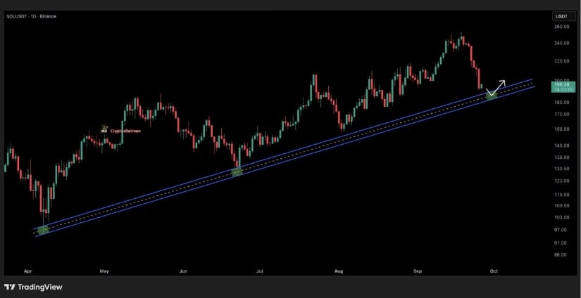Click the 109.00 price axis label

tap(562, 205)
